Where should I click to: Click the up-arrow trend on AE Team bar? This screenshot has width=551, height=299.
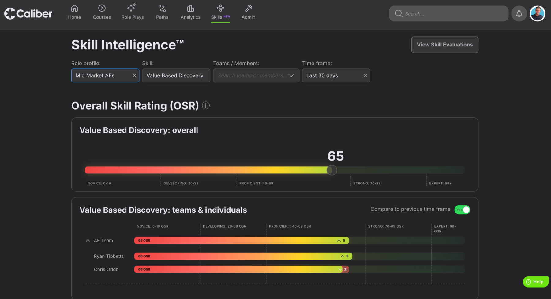(x=339, y=241)
